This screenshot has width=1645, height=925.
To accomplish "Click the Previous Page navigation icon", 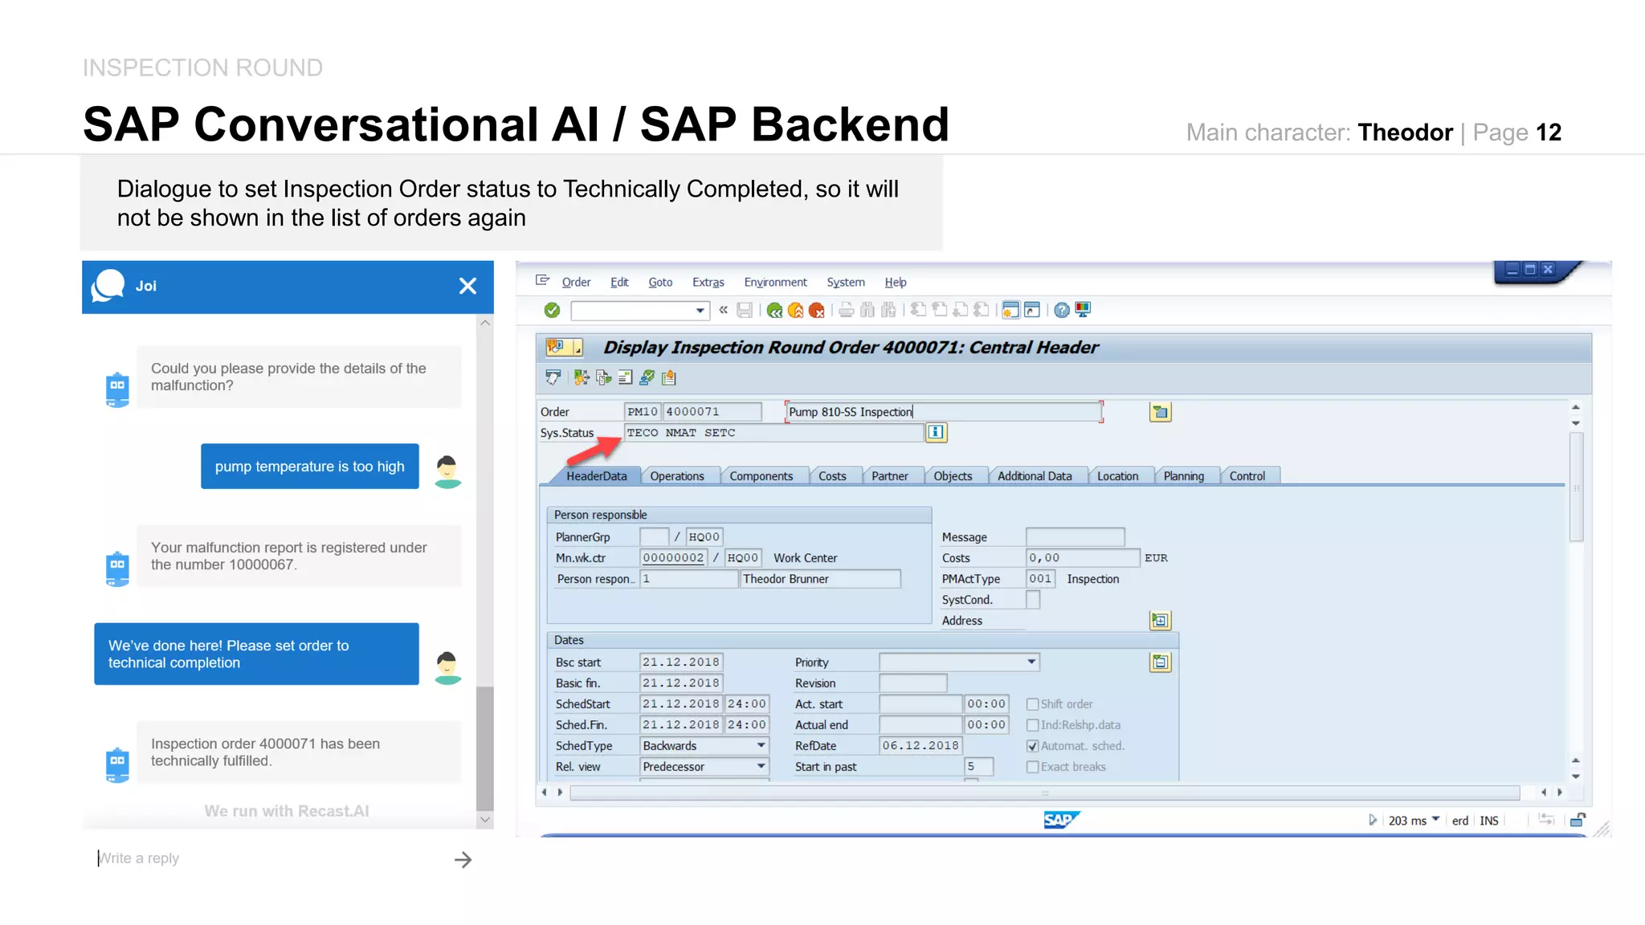I will [939, 309].
